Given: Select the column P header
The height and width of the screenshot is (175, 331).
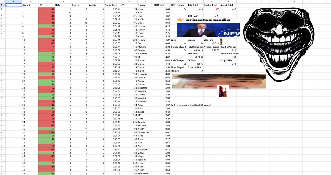Looking at the screenshot, I should click(x=261, y=1).
